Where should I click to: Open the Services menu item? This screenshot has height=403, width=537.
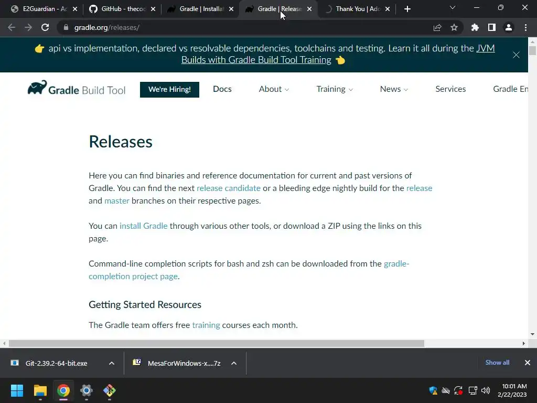pyautogui.click(x=450, y=89)
